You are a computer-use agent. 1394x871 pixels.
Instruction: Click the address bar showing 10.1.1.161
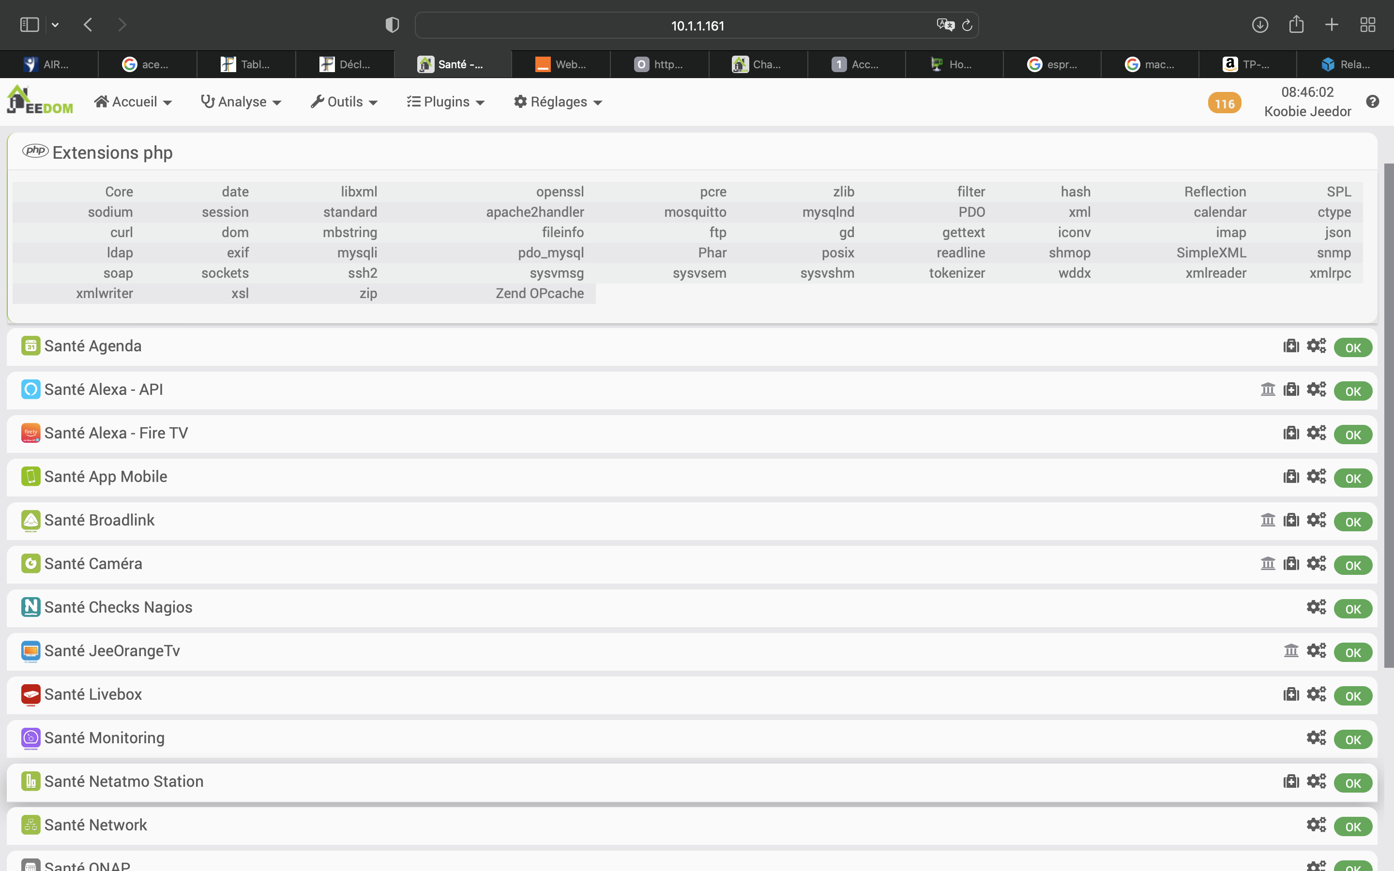point(697,26)
